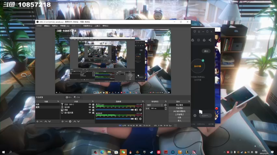Toggle visibility of the game source row
The width and height of the screenshot is (277, 155).
tap(90, 107)
